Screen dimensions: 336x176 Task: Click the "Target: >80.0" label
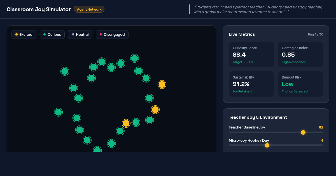[243, 62]
